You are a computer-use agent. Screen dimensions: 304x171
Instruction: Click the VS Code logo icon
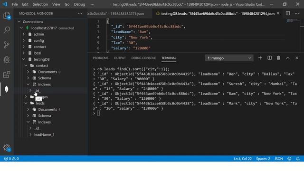[x=5, y=4]
